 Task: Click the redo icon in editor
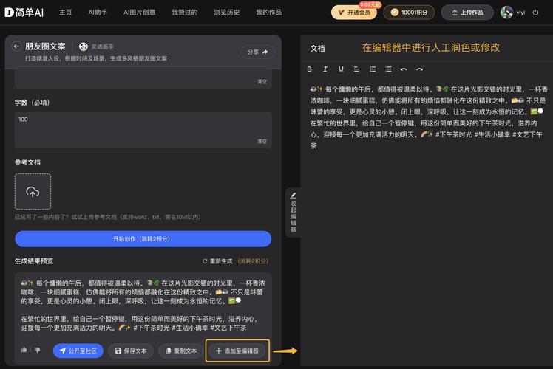tap(419, 69)
